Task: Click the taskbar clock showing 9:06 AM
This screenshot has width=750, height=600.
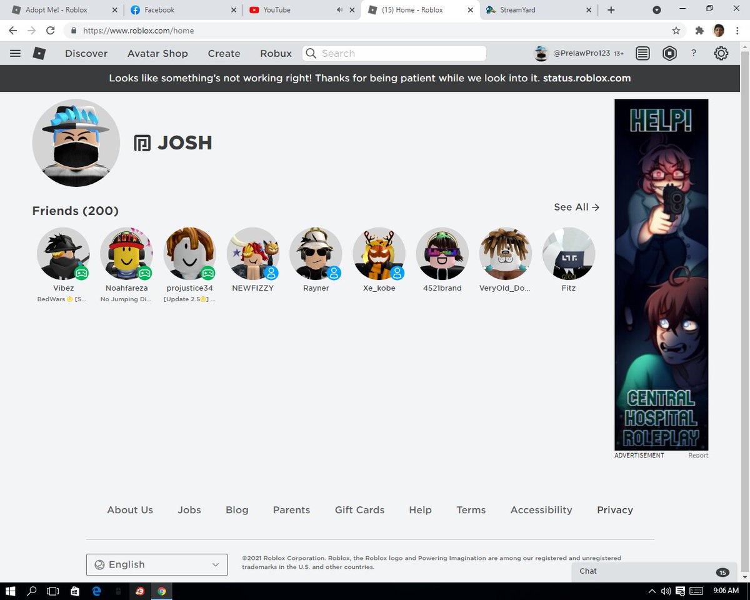Action: [726, 591]
